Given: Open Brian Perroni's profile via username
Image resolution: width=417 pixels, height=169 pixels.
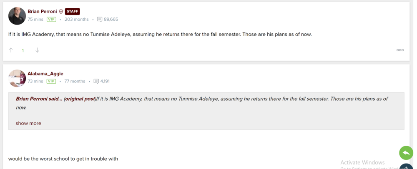Looking at the screenshot, I should coord(42,12).
